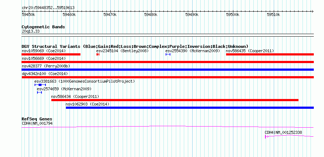Click the esv2345104 (Bentley2008) label
This screenshot has height=157, width=324.
[x=122, y=51]
